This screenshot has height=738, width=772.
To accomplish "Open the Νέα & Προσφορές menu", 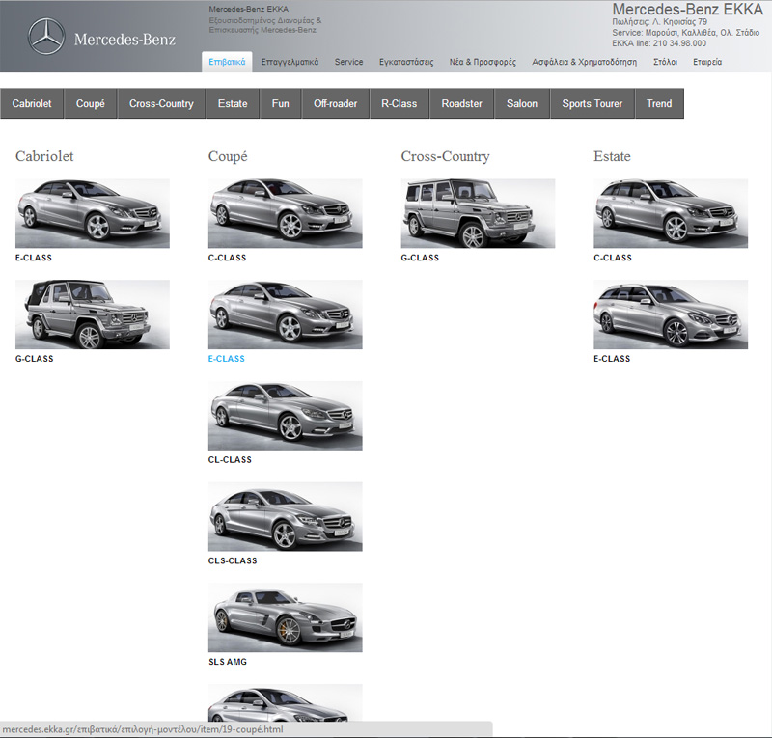I will [x=482, y=62].
